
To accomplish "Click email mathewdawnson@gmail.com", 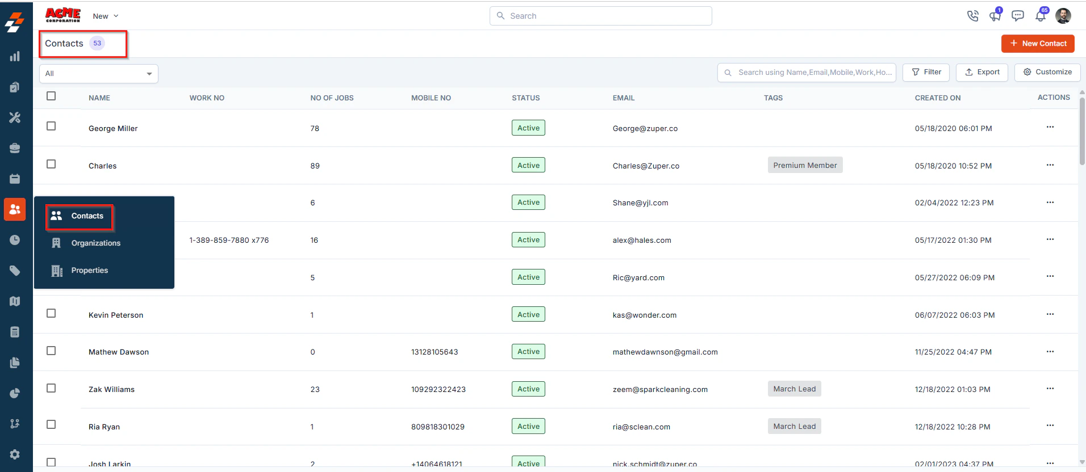I will pos(665,352).
